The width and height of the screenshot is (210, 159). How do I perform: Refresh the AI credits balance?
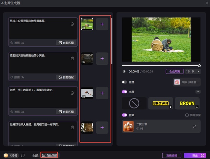pos(23,155)
